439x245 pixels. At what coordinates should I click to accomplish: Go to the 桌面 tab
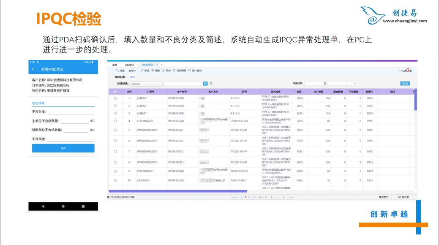click(x=114, y=65)
